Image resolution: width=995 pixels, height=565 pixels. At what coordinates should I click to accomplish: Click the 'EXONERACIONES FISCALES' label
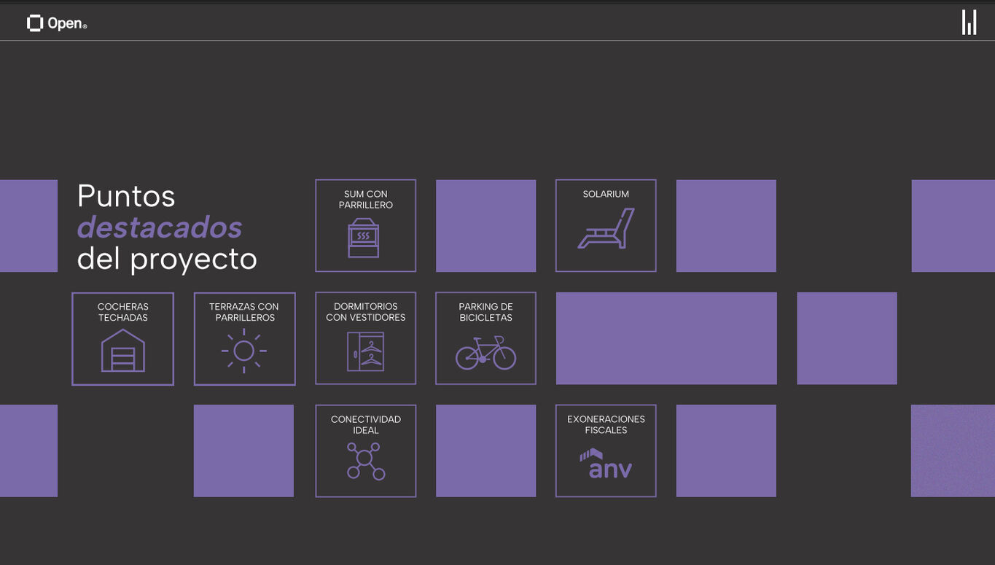pyautogui.click(x=606, y=424)
